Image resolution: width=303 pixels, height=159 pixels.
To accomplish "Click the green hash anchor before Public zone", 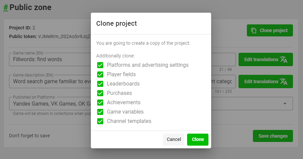I will point(6,7).
